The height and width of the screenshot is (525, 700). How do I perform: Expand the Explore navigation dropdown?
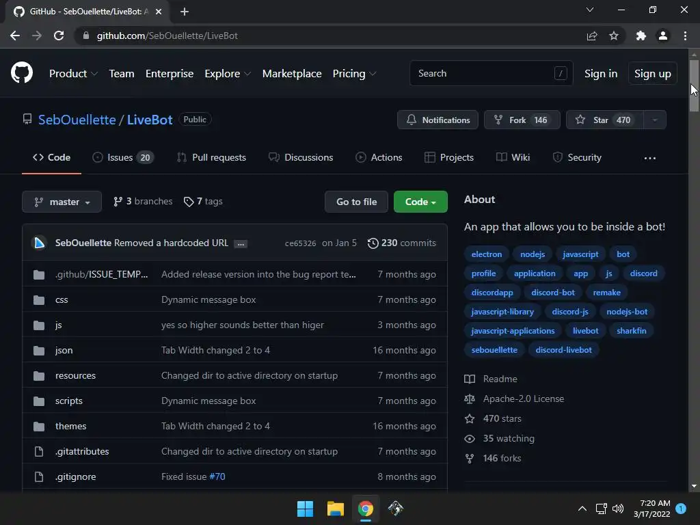[228, 74]
